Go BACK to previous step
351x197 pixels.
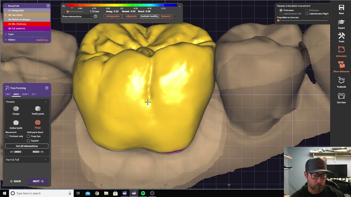tap(16, 181)
